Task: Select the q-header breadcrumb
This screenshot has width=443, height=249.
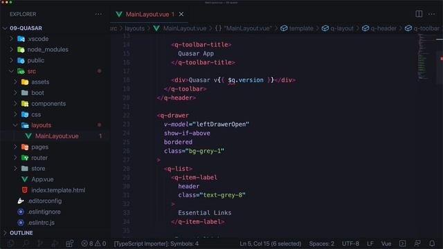Action: (383, 28)
